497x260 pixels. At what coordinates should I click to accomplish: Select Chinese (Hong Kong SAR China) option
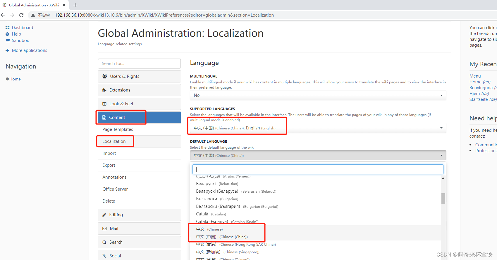tap(315, 244)
